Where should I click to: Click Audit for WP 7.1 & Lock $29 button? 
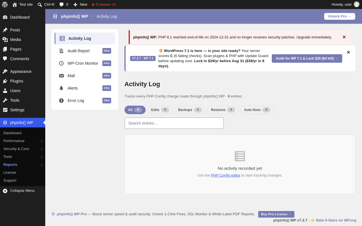click(x=307, y=58)
